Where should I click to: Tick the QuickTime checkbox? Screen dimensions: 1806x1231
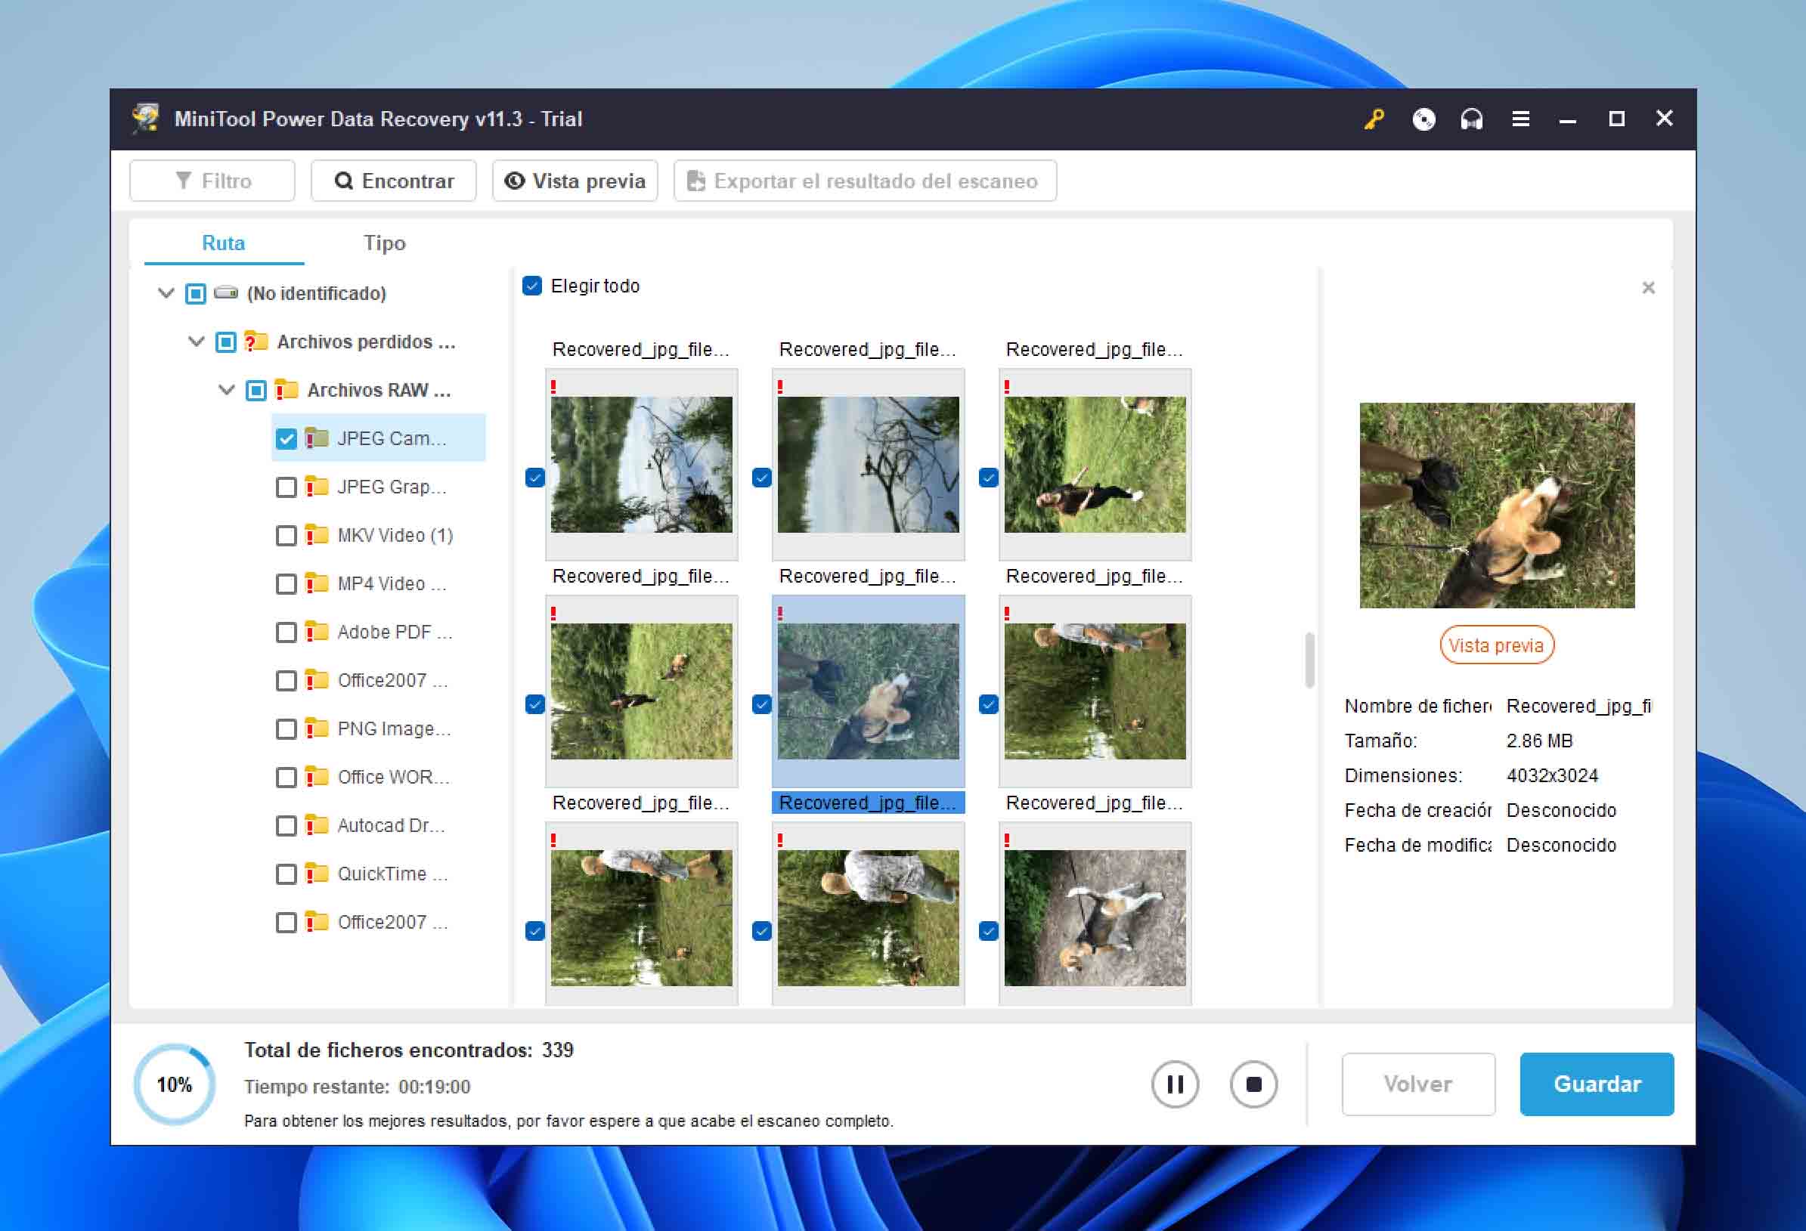coord(286,874)
